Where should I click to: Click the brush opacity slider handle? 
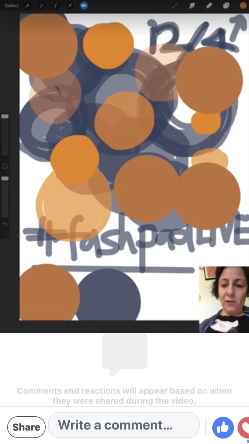[5, 179]
